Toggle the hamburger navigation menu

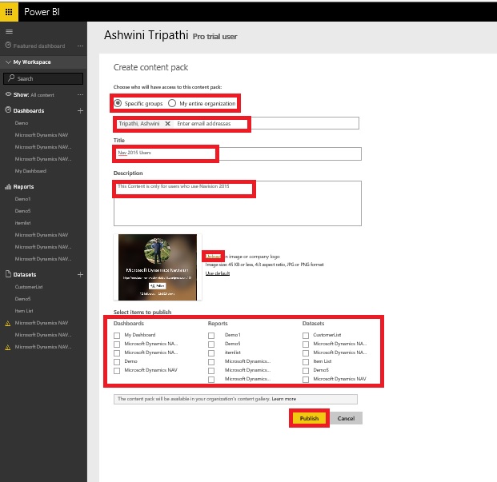click(9, 31)
